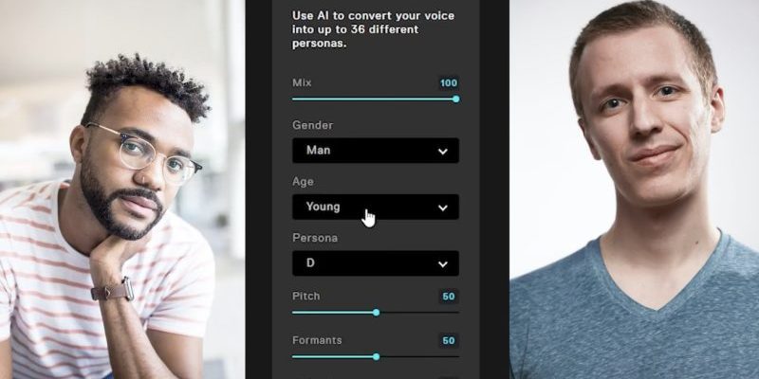Click the photo of the man in blue shirt
The image size is (759, 379).
pyautogui.click(x=634, y=189)
